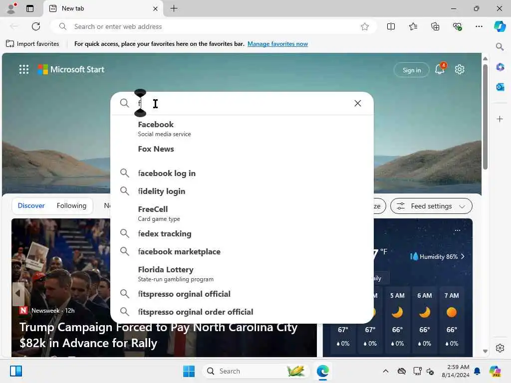Viewport: 511px width, 383px height.
Task: Open the browser profile icon
Action: coord(12,8)
